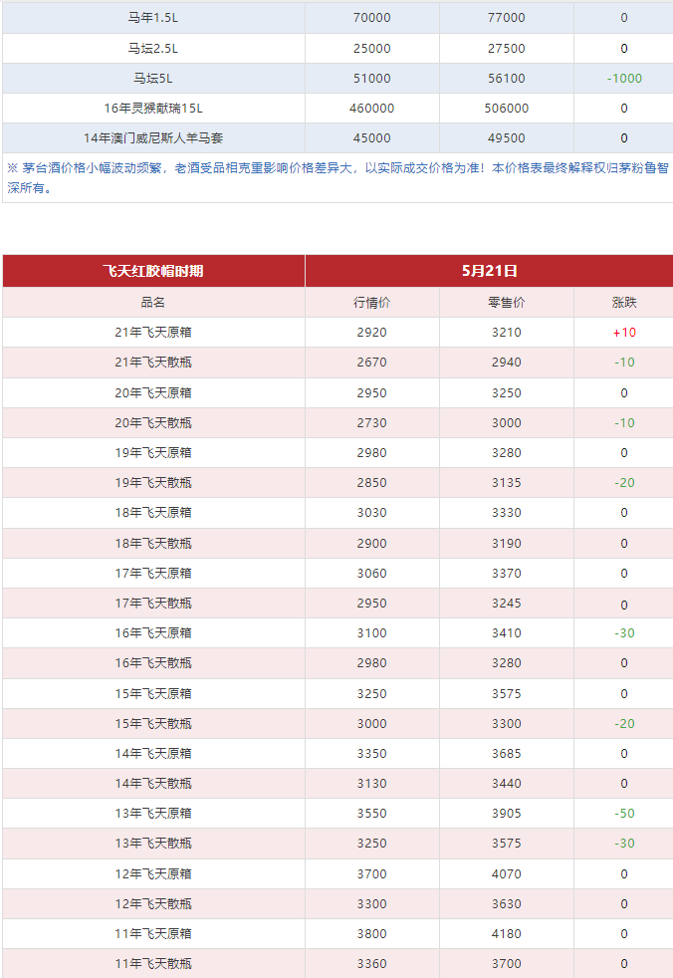Click the +10 change for 21年飞天原箱
673x978 pixels.
tap(624, 333)
